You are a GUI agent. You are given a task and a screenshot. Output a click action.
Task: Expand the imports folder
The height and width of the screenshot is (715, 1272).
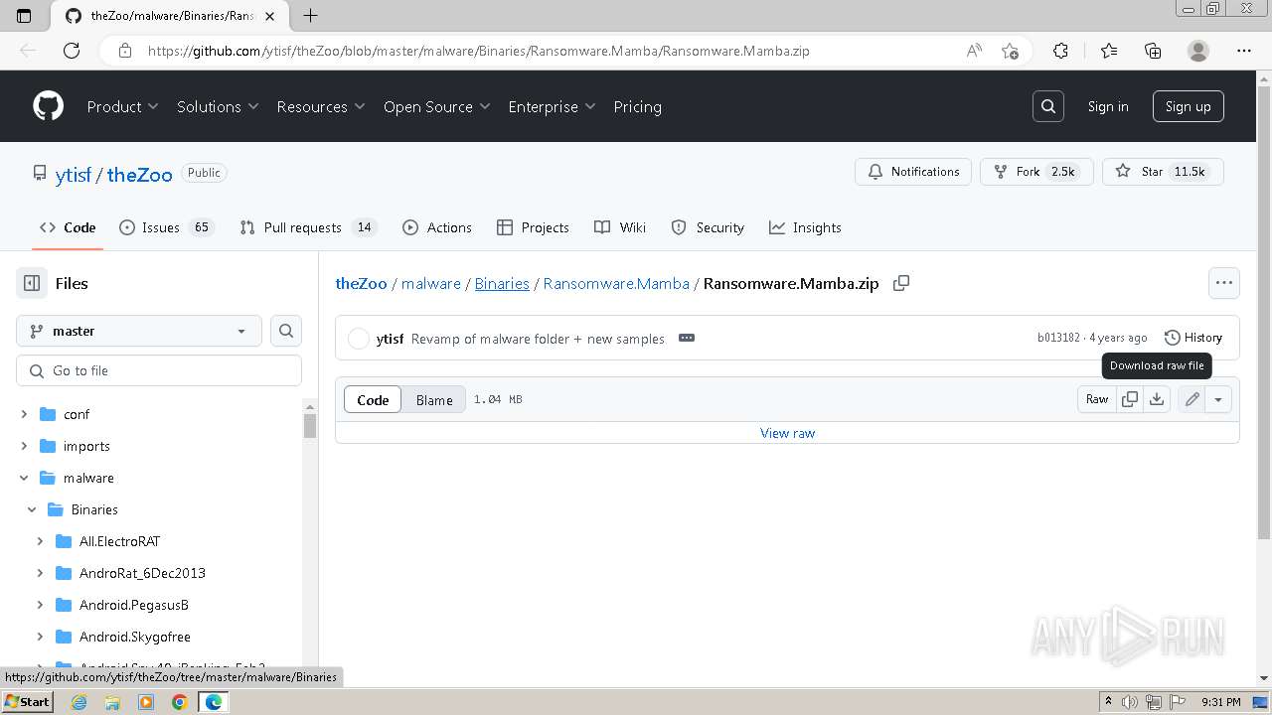pos(24,446)
